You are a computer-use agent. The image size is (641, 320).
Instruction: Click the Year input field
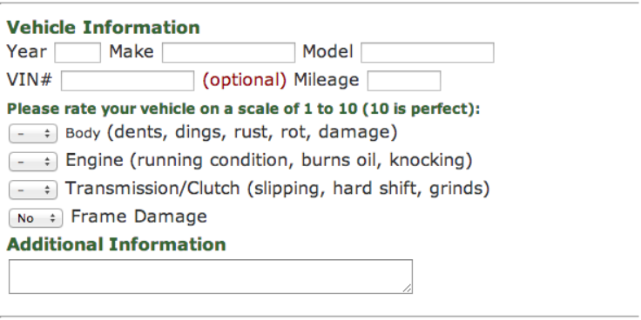pyautogui.click(x=78, y=53)
